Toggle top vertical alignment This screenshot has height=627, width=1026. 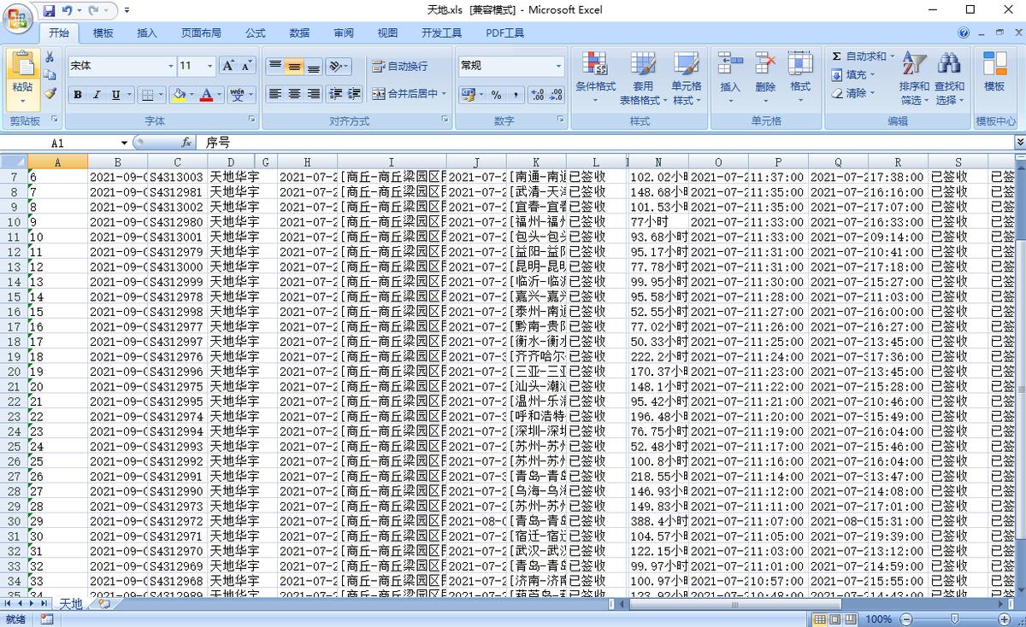point(275,66)
